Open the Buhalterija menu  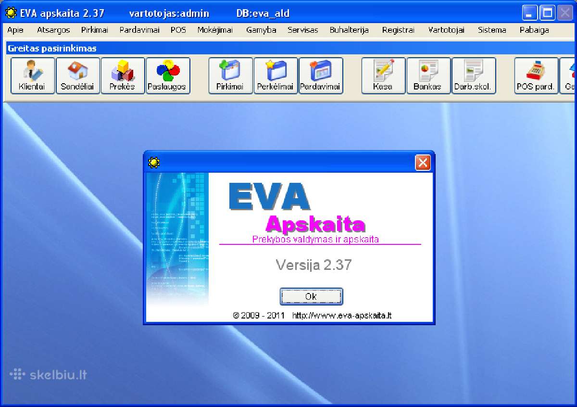coord(349,30)
